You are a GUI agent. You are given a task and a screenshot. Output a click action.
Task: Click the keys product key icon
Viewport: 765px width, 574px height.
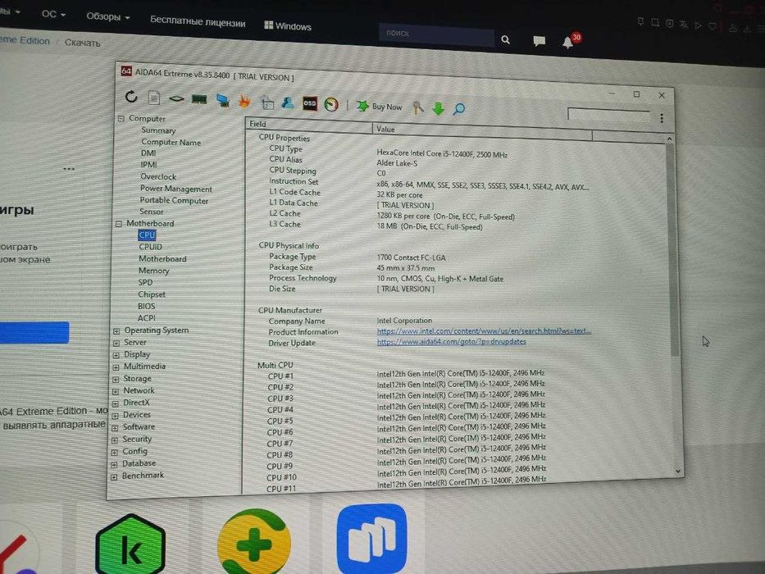tap(417, 107)
